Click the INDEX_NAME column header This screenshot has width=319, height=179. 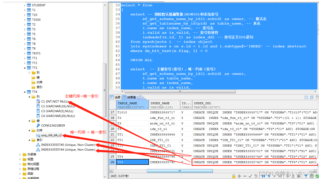coord(164,105)
